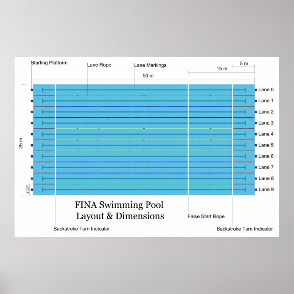
Task: Click the FINA Swimming Pool title
Action: 119,205
